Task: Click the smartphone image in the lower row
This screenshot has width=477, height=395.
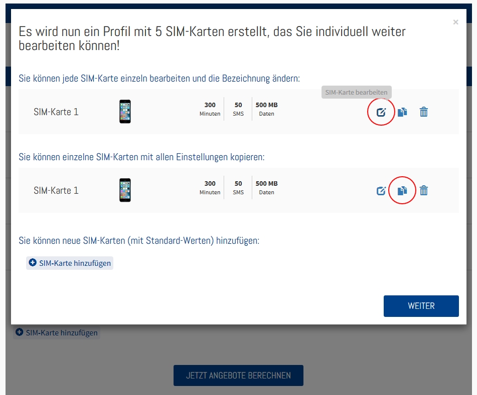Action: point(125,190)
